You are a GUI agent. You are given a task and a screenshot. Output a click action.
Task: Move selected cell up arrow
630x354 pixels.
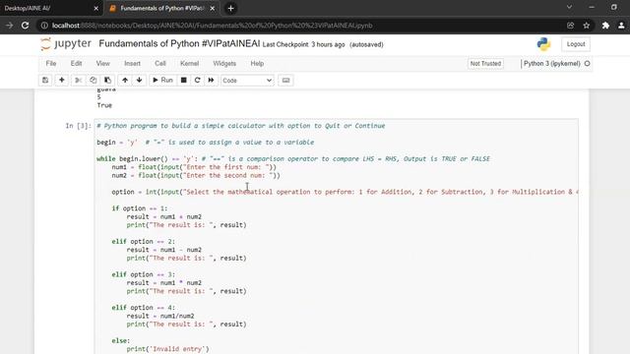(x=125, y=81)
